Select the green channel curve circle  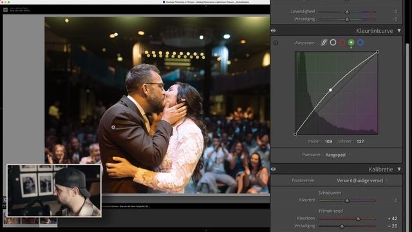click(351, 43)
